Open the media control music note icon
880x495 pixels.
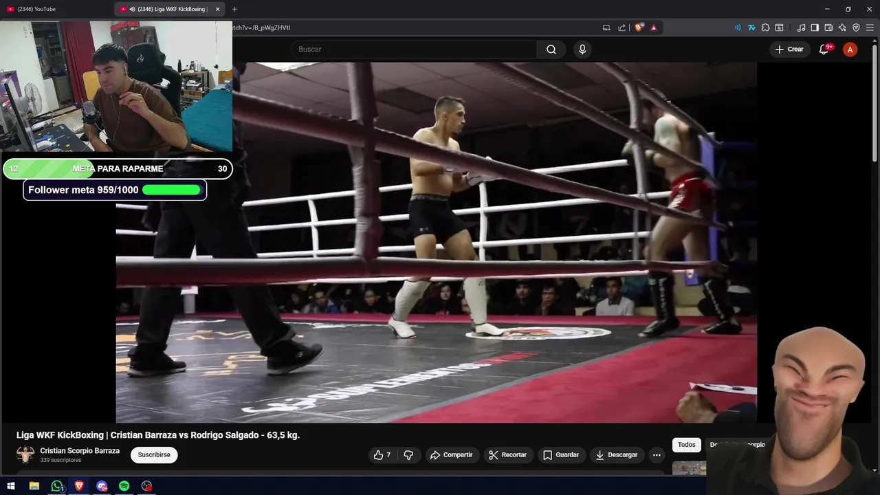click(801, 27)
